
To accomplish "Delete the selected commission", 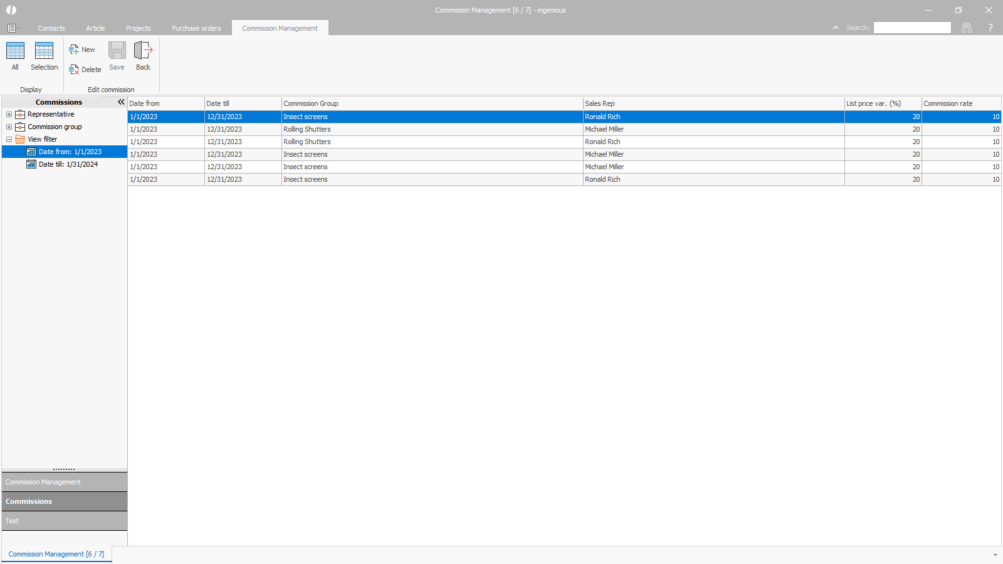I will tap(85, 70).
